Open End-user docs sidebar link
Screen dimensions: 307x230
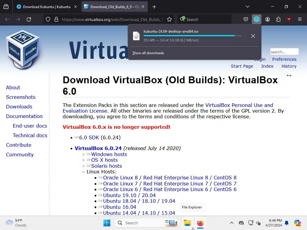(30, 126)
